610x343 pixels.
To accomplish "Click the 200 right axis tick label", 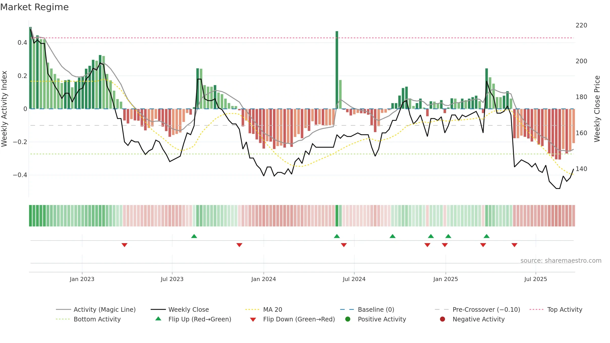I will point(582,61).
